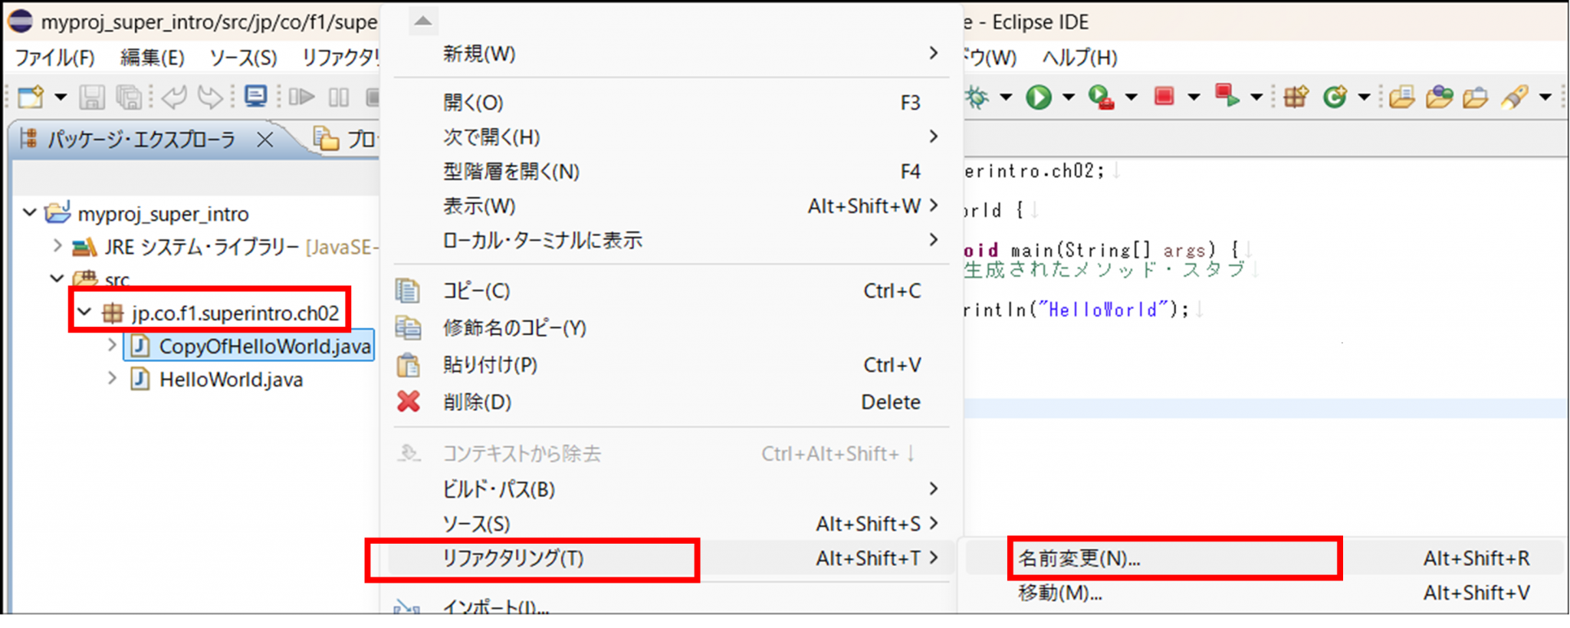The height and width of the screenshot is (628, 1570).
Task: Collapse the myproj_super_intro project node
Action: (30, 212)
